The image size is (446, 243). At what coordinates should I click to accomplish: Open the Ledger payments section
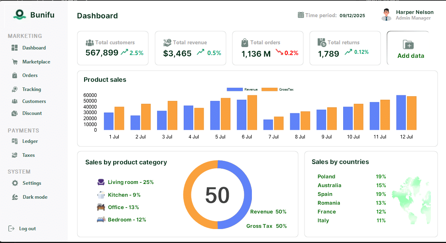30,141
